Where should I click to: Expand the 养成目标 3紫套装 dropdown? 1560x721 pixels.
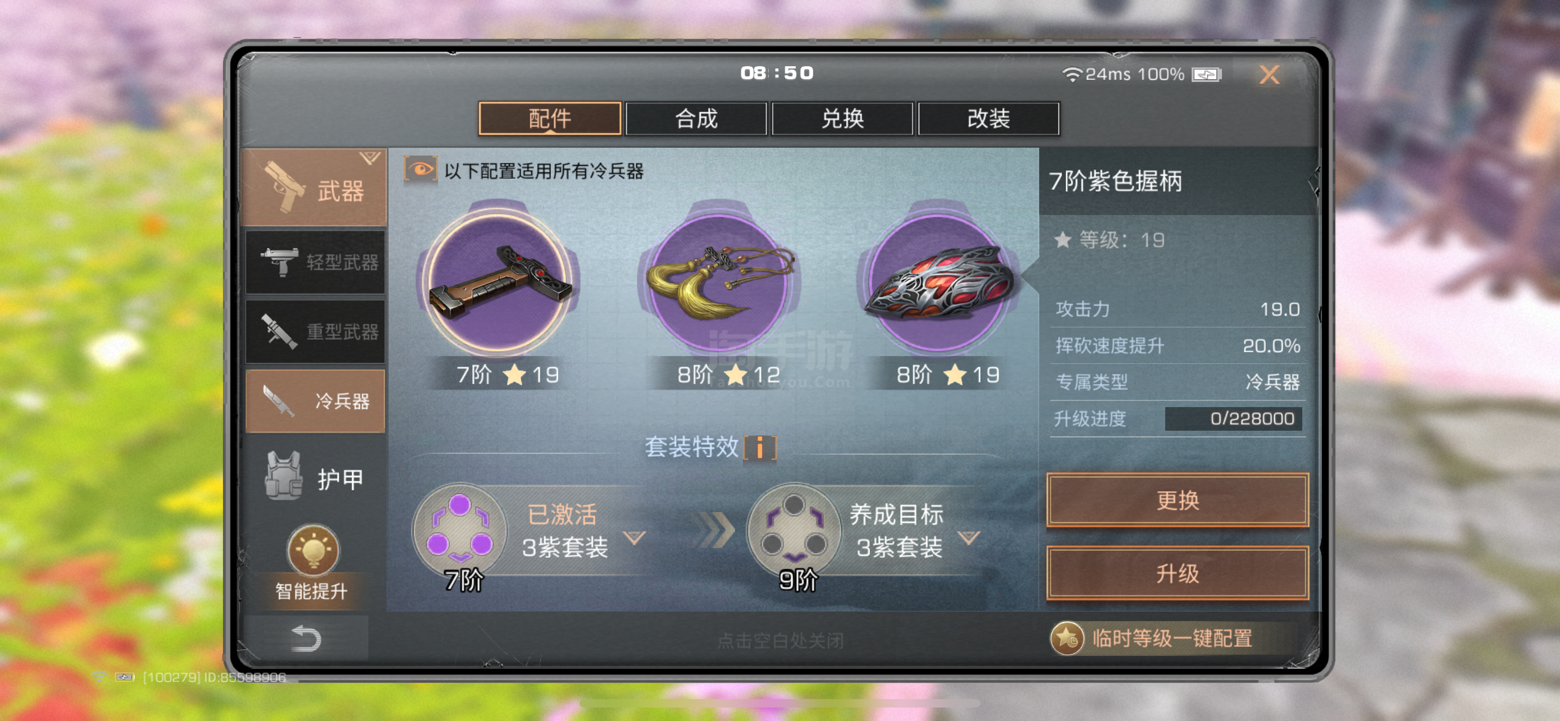(969, 537)
